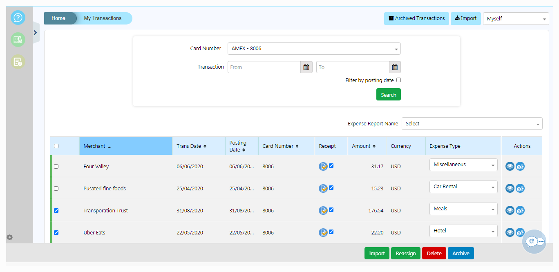
Task: Open the Card Number AMEX - 8006 dropdown
Action: pos(314,49)
